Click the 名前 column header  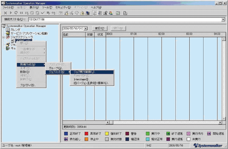pyautogui.click(x=74, y=35)
